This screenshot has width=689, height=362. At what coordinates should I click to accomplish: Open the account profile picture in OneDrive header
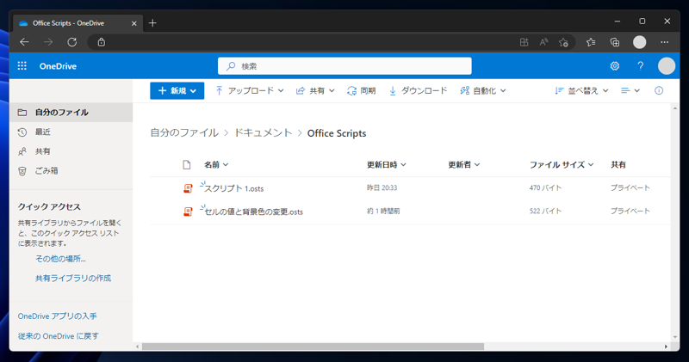666,66
